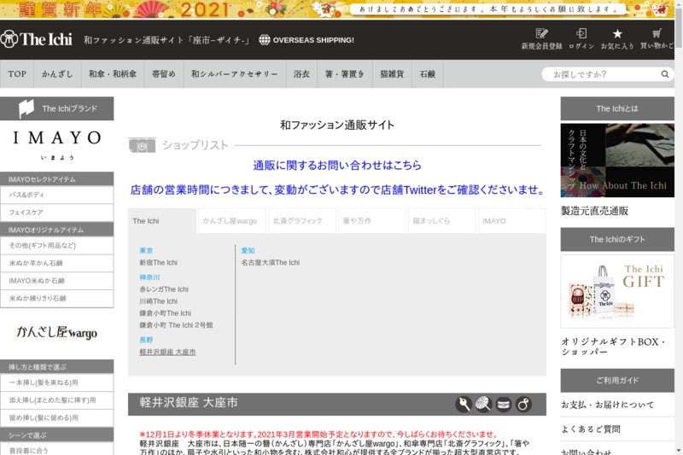Open The Ichi GIFT banner thumbnail
The height and width of the screenshot is (455, 683).
point(616,291)
